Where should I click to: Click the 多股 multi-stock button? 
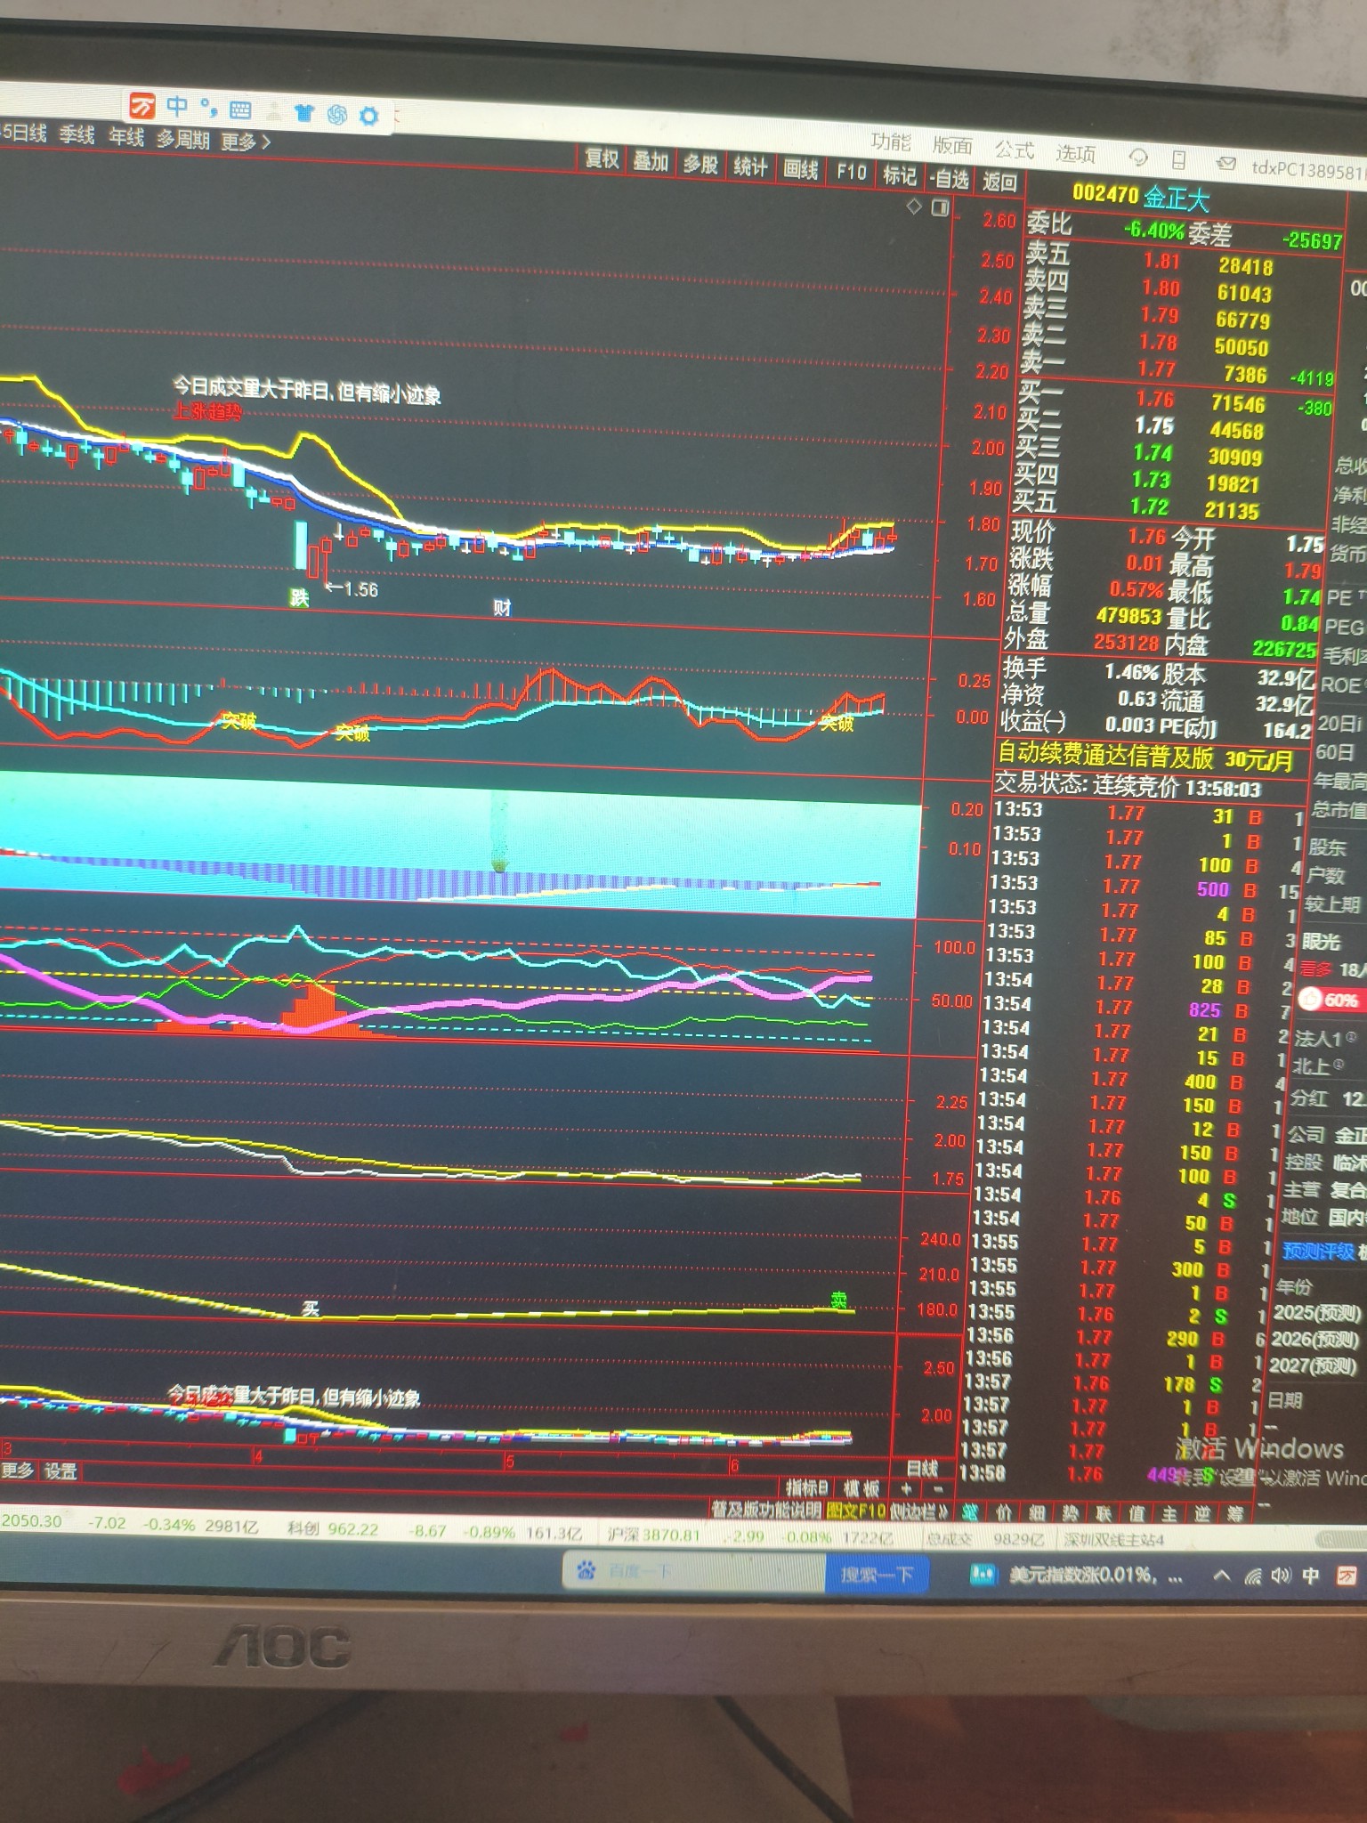(x=700, y=165)
